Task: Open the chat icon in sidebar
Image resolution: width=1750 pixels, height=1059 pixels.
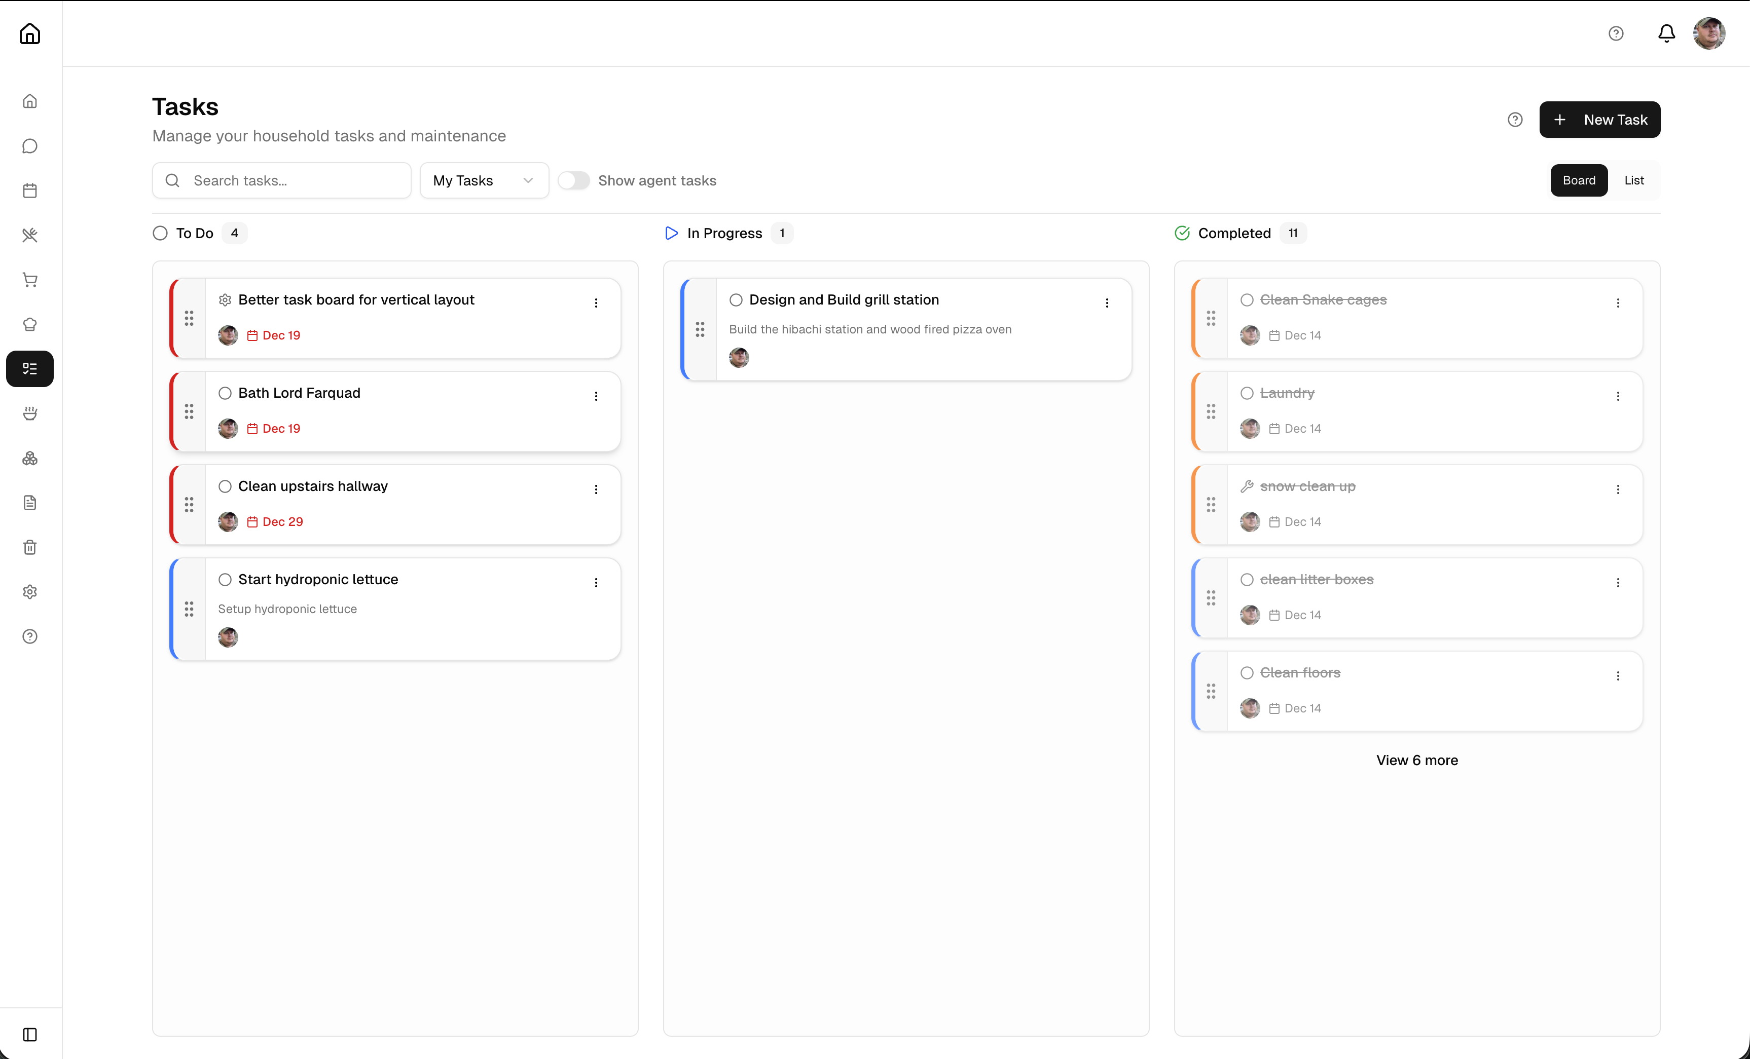Action: pyautogui.click(x=30, y=146)
